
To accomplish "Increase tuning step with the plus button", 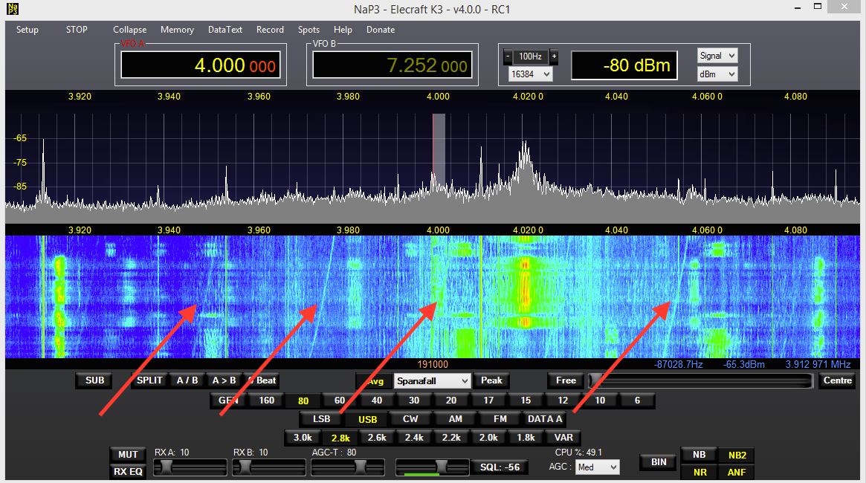I will point(554,56).
